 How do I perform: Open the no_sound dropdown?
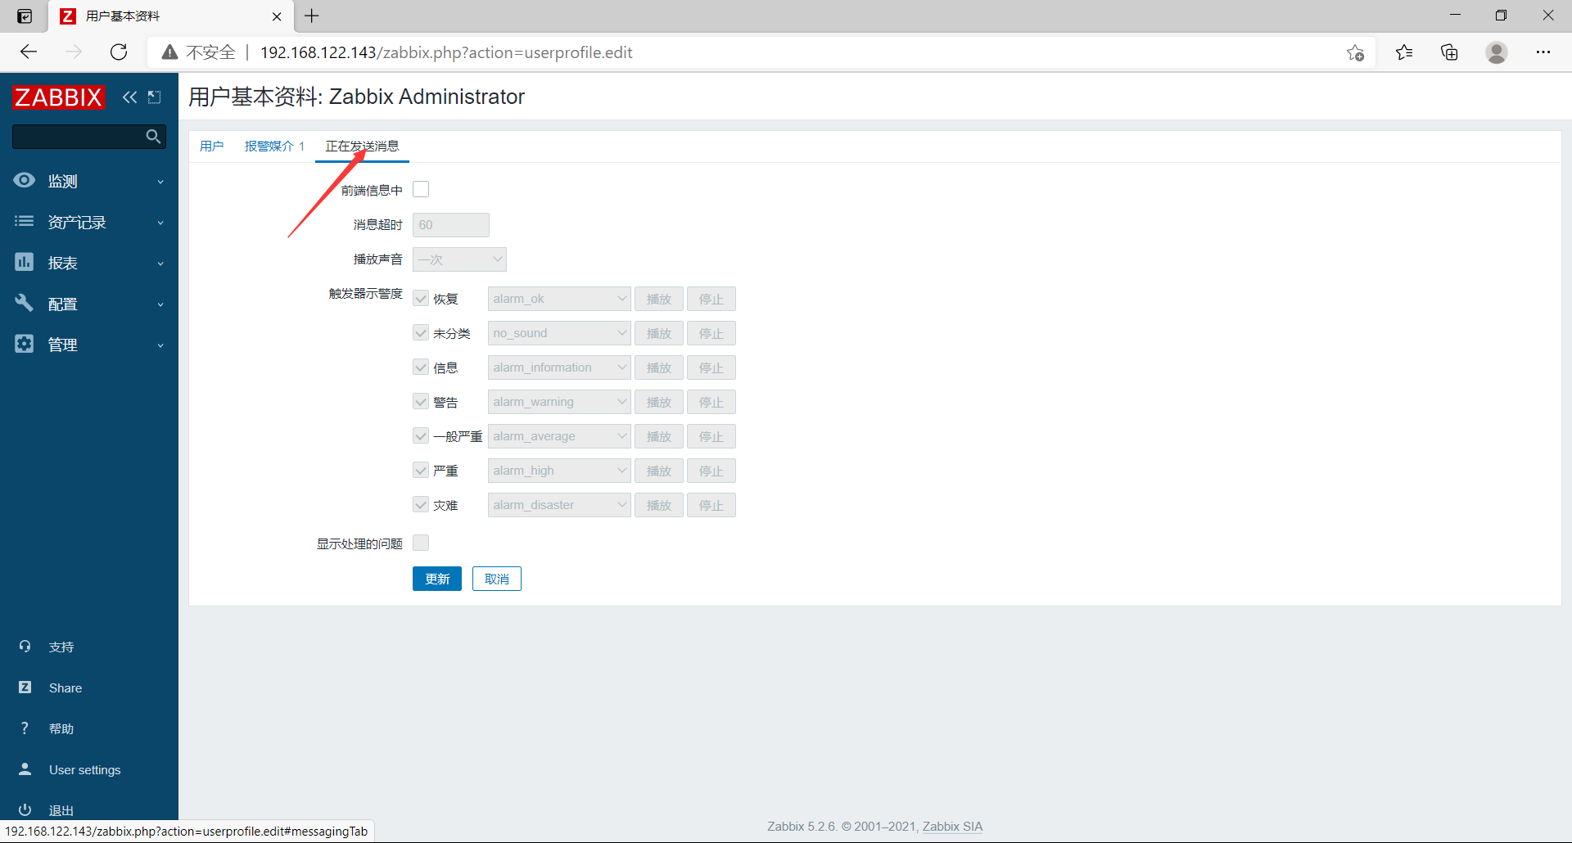559,333
